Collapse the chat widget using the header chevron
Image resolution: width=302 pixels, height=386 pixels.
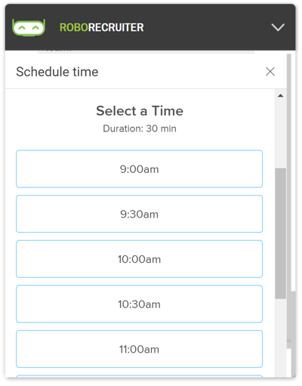[278, 27]
